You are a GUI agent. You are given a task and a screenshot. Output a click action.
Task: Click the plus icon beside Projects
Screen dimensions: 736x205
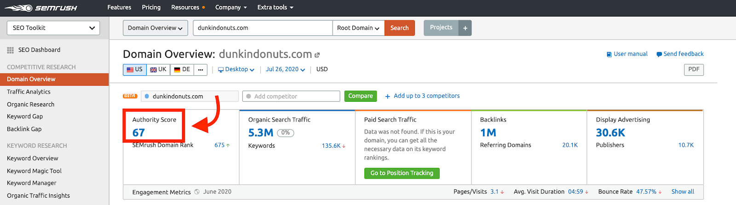(465, 28)
